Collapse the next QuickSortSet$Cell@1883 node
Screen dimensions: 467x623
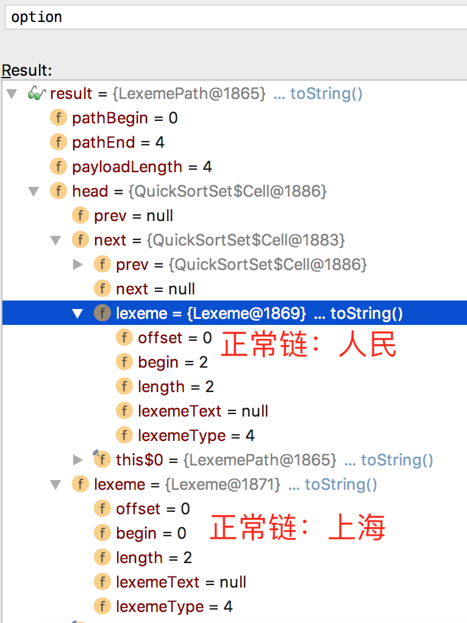(x=55, y=241)
